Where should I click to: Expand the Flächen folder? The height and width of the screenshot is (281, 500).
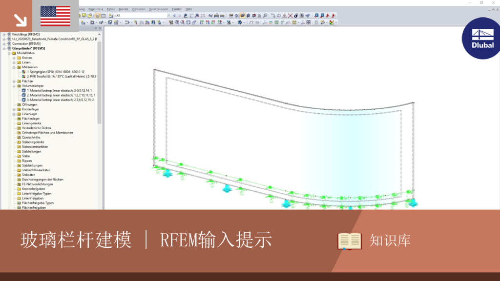click(x=14, y=81)
